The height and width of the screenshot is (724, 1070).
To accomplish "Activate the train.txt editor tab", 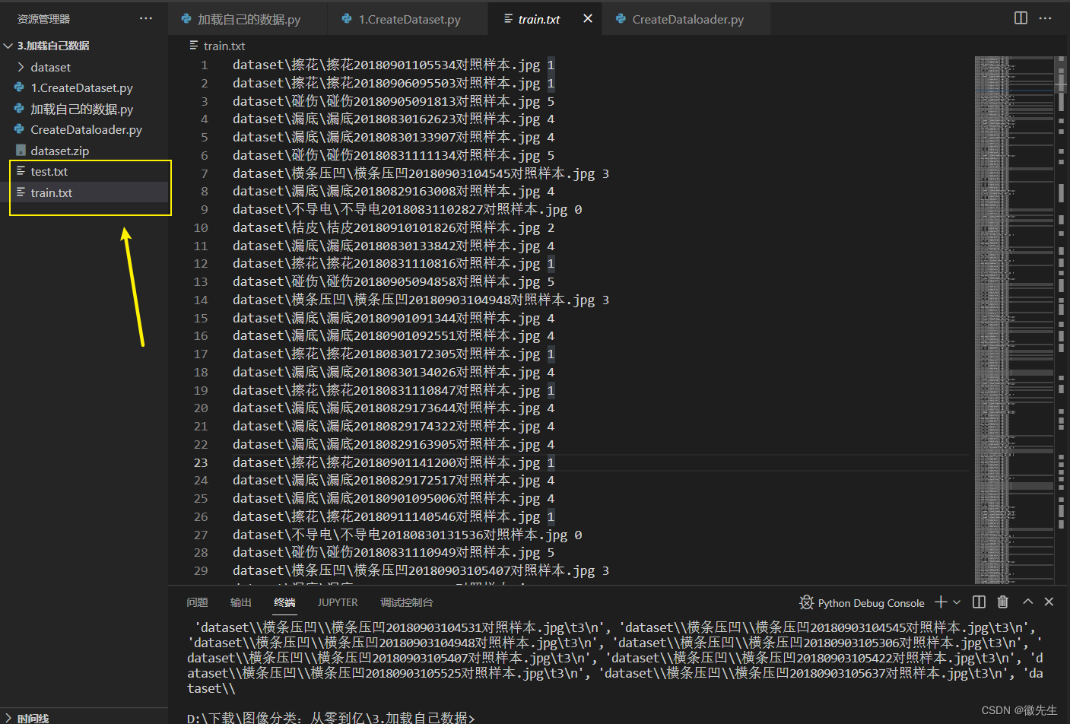I will [538, 19].
